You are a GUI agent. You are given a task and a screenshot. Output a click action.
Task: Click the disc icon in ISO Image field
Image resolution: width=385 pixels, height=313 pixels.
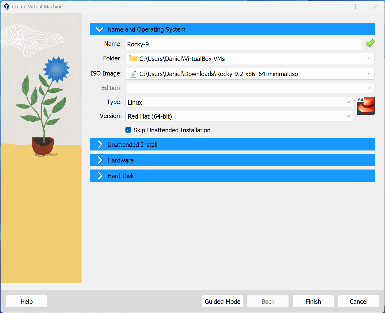[x=133, y=74]
